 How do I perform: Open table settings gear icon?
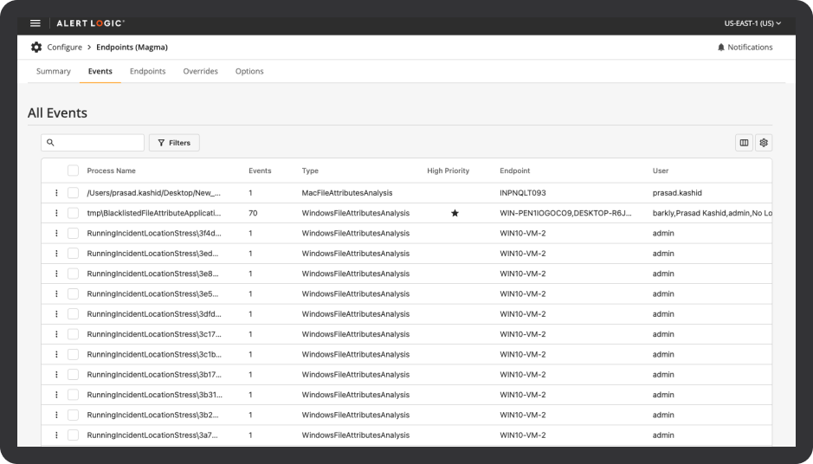(x=764, y=143)
